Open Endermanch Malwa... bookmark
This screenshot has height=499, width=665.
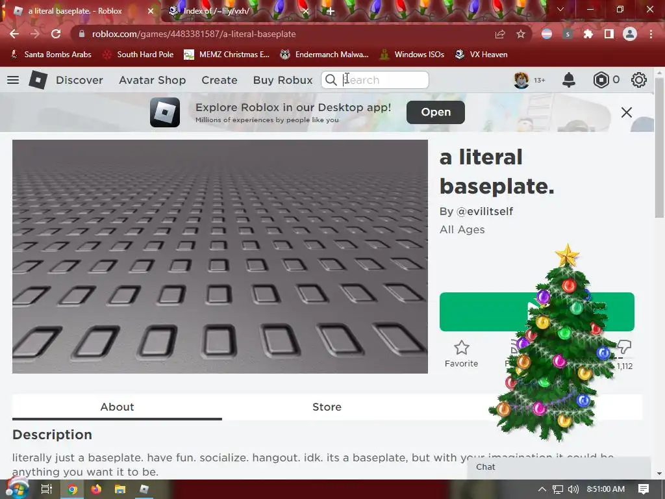tap(324, 55)
